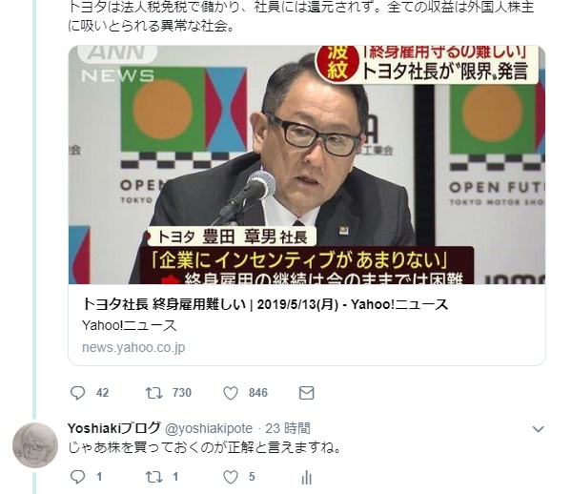Like Yoshiaki's reply with 5 likes
571x494 pixels.
point(231,477)
